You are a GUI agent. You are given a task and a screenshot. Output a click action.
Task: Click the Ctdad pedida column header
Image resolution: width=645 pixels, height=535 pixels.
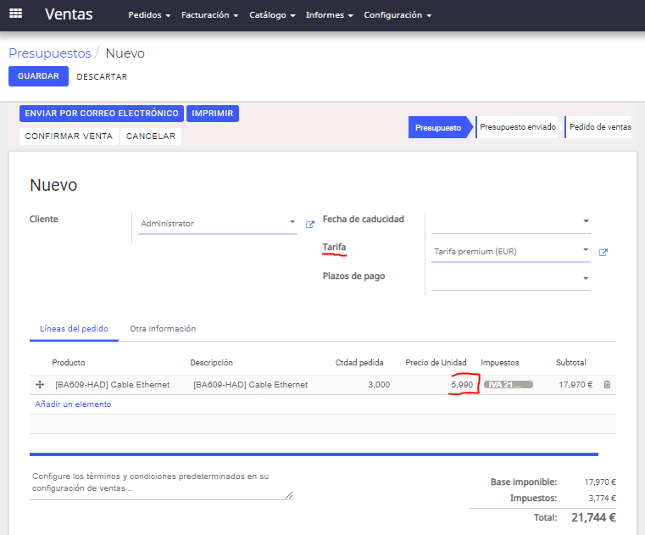[x=359, y=363]
